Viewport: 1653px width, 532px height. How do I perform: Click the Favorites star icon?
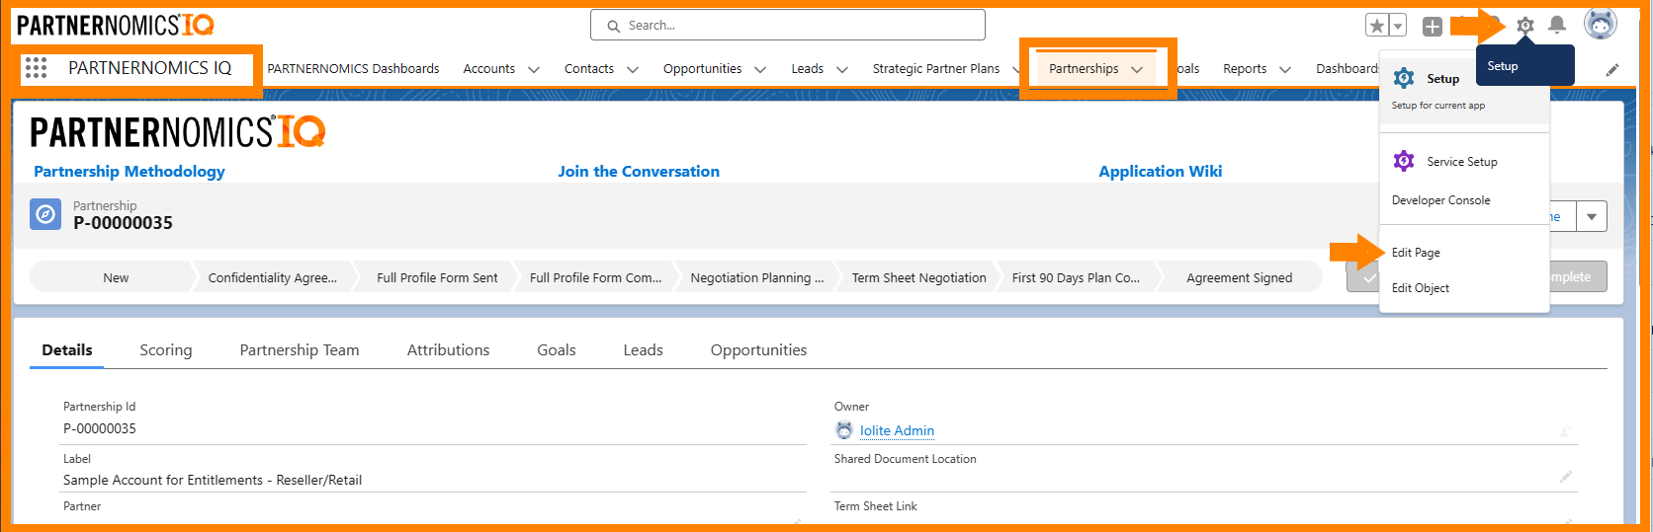[x=1376, y=26]
